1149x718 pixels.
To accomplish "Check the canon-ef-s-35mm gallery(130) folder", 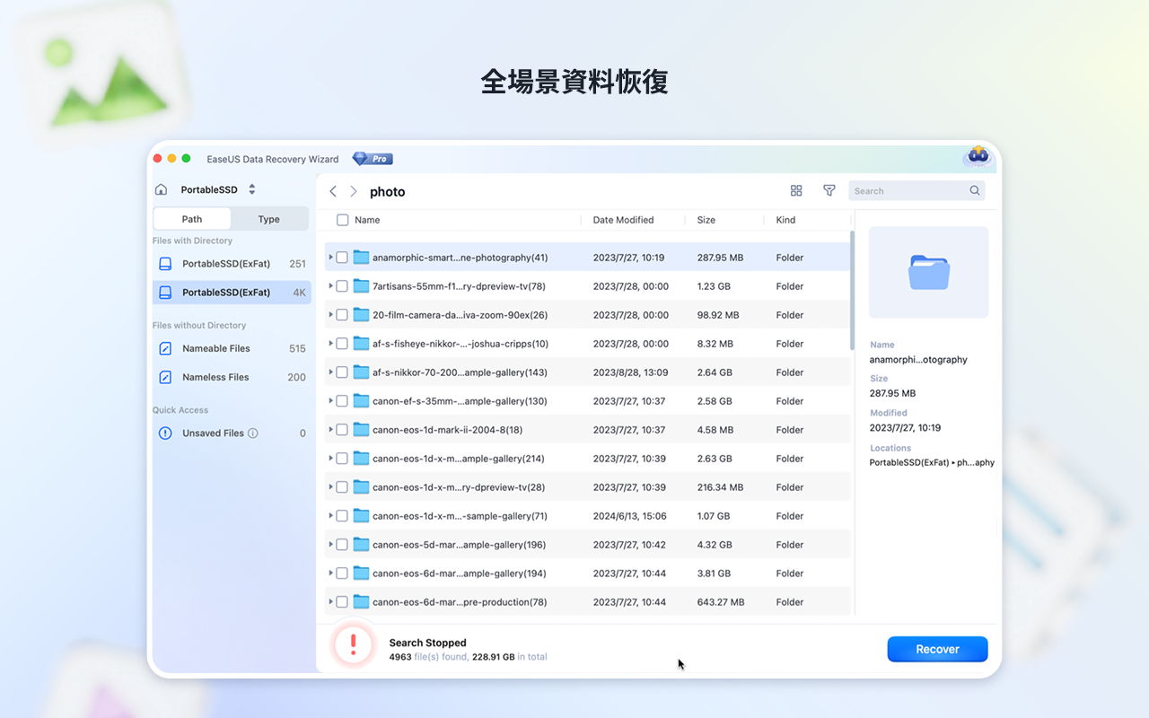I will (342, 401).
